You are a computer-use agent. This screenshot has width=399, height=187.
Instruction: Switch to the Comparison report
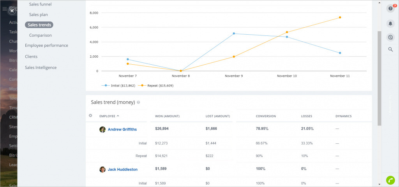[40, 35]
